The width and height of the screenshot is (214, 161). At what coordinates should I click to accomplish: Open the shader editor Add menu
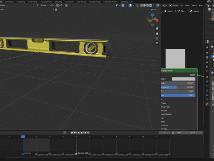click(x=201, y=5)
